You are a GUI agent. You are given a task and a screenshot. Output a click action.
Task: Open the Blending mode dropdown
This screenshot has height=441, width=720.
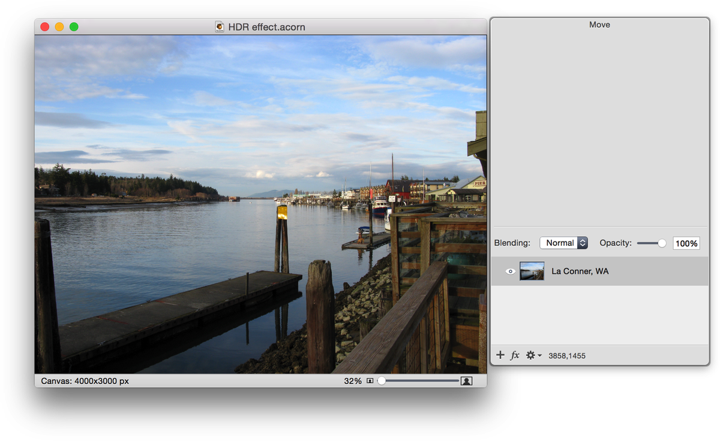(x=563, y=243)
